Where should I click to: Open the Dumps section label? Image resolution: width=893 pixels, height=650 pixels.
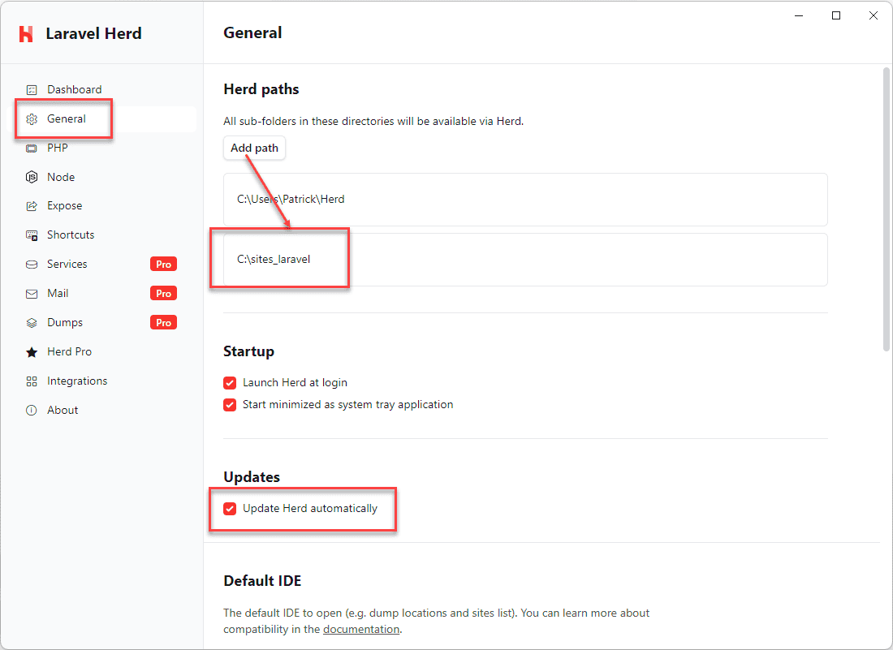(x=65, y=322)
